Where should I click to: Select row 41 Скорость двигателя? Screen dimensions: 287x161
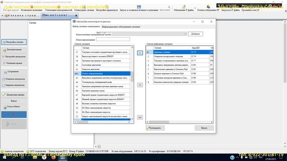tap(102, 69)
